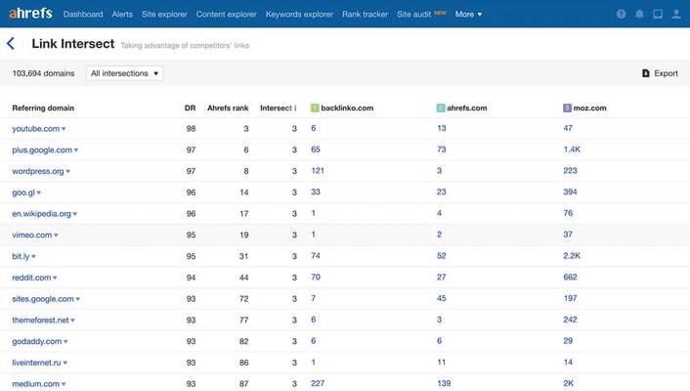Viewport: 690px width, 391px height.
Task: Click 52 ahrefs.com links for bit.ly
Action: tap(442, 256)
